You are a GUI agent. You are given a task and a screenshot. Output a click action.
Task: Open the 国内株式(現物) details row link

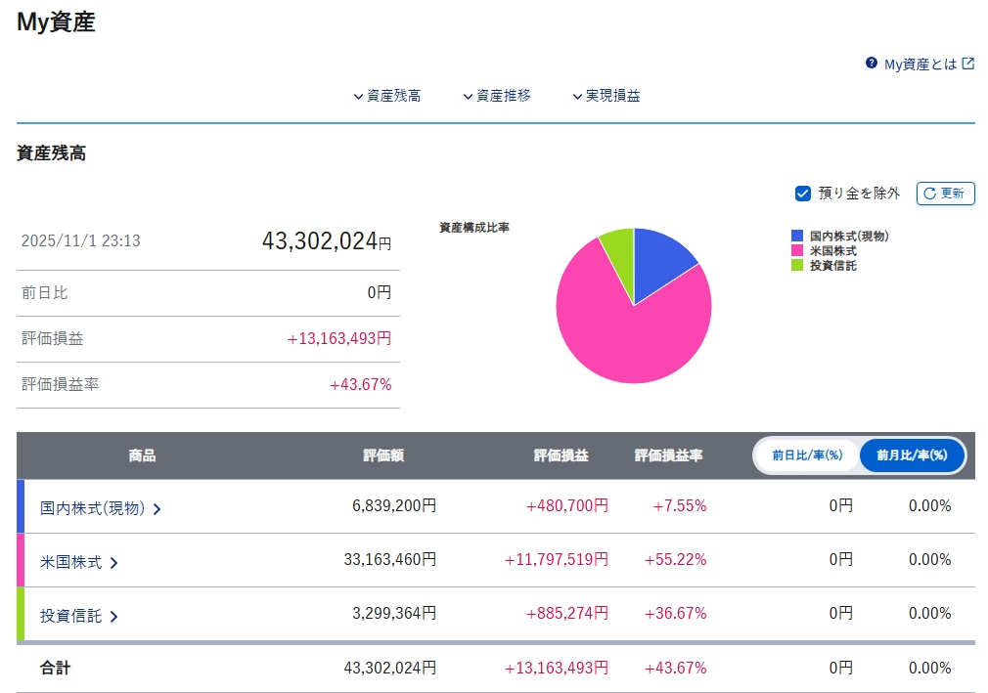point(92,508)
